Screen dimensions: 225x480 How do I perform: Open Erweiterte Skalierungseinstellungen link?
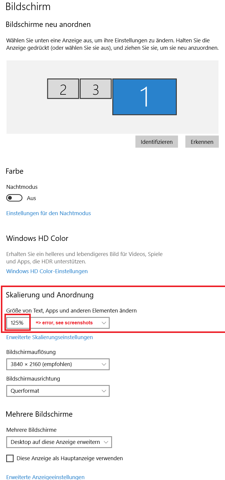coord(50,337)
